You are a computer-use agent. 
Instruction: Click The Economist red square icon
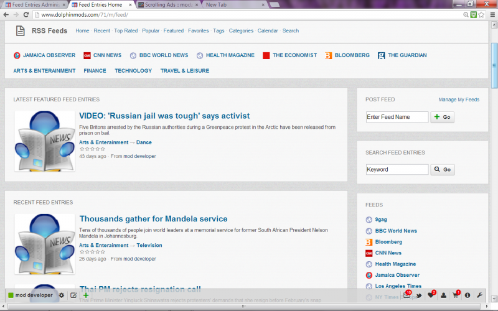(x=266, y=55)
